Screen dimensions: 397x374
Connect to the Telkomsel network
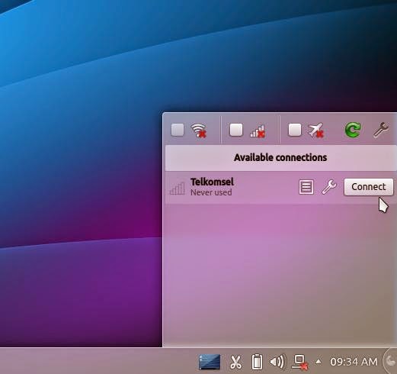(x=369, y=187)
